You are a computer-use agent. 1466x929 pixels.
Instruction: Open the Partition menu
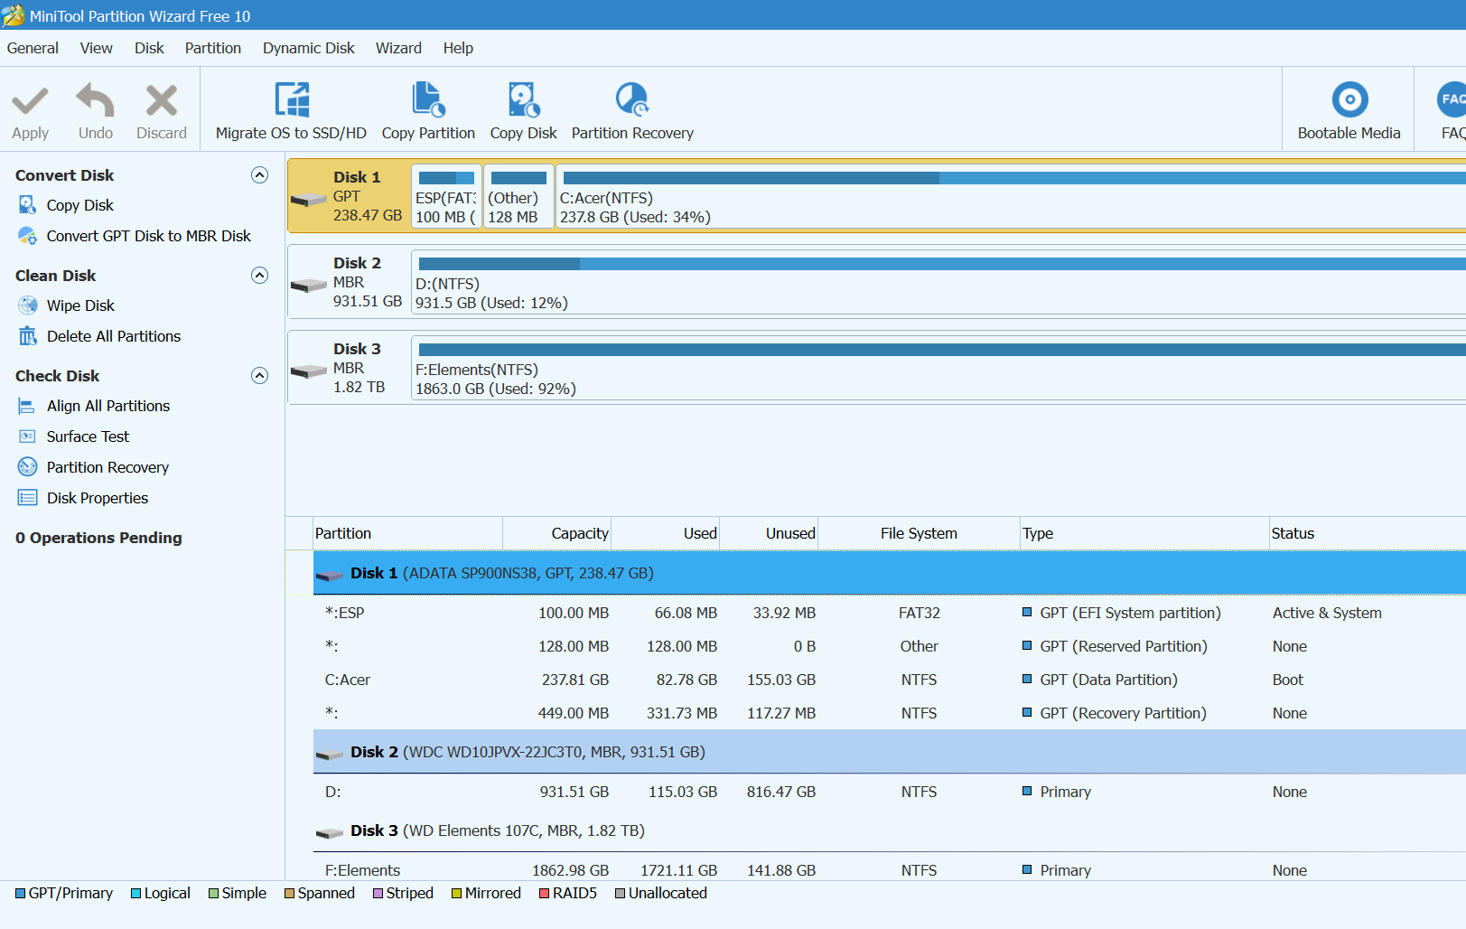pos(213,48)
